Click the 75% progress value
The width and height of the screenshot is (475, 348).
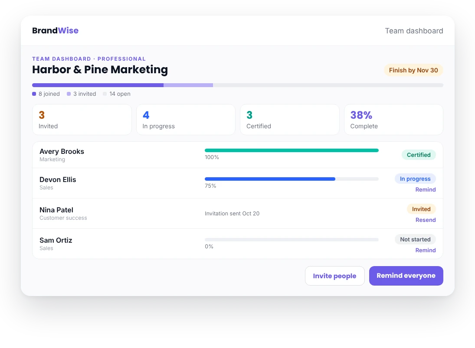click(x=210, y=186)
